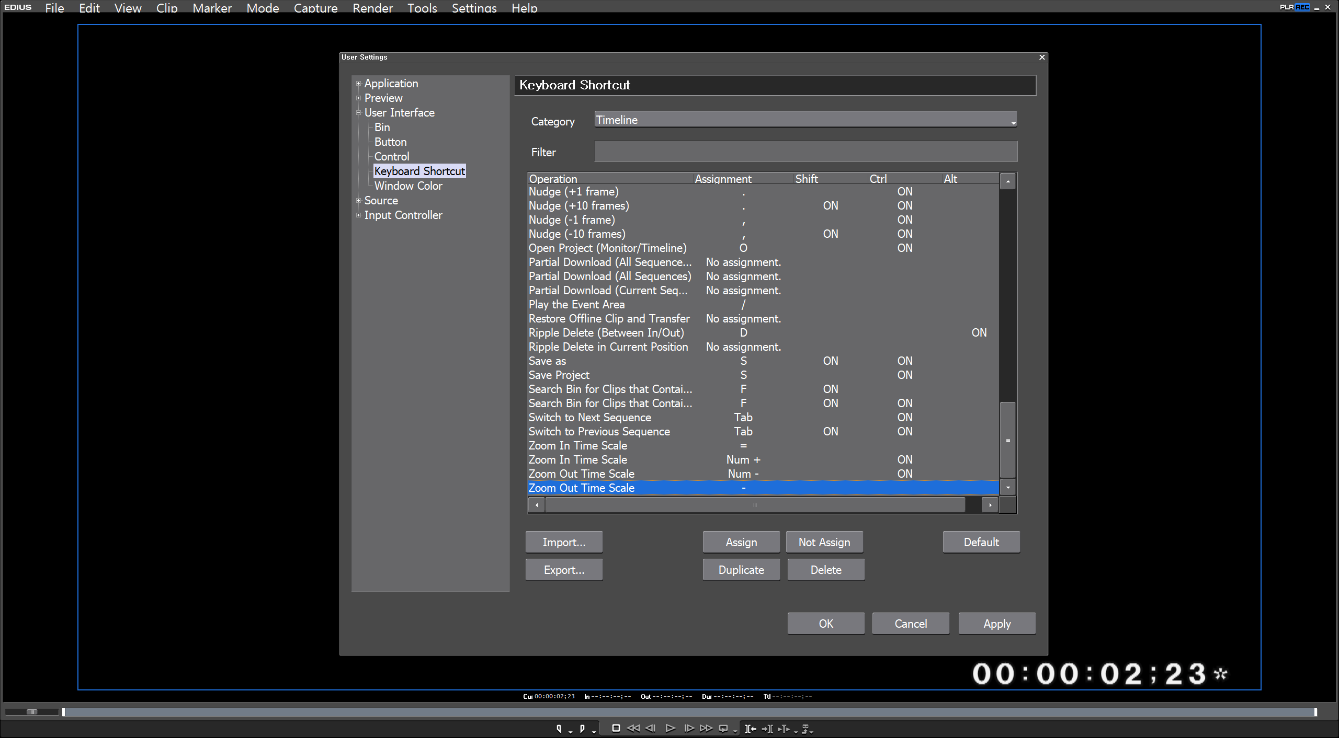The image size is (1339, 738).
Task: Click the Fast Forward icon
Action: pos(706,729)
